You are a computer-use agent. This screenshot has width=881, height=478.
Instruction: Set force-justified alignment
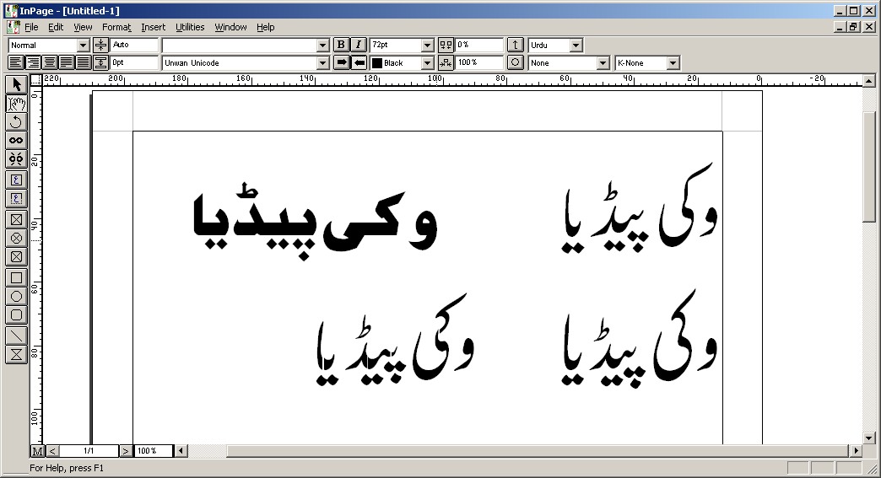pyautogui.click(x=84, y=63)
